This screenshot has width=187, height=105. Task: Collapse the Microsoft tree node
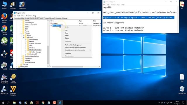click(23, 37)
